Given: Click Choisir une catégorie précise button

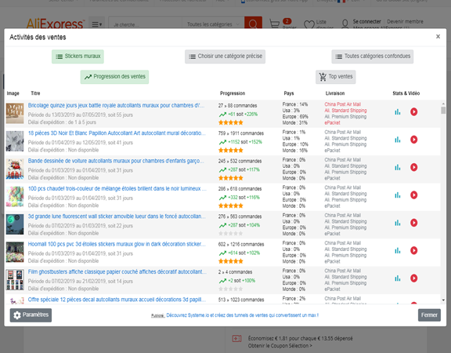Looking at the screenshot, I should coord(225,56).
